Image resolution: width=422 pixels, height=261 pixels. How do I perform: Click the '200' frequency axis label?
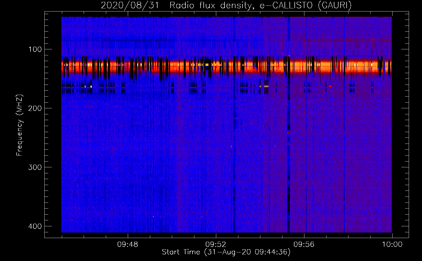coord(35,108)
